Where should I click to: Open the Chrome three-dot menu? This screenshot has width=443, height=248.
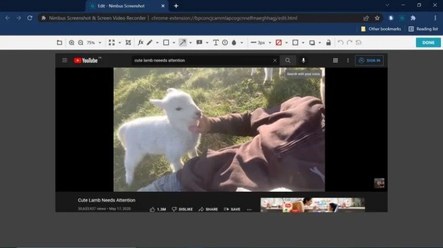(435, 18)
